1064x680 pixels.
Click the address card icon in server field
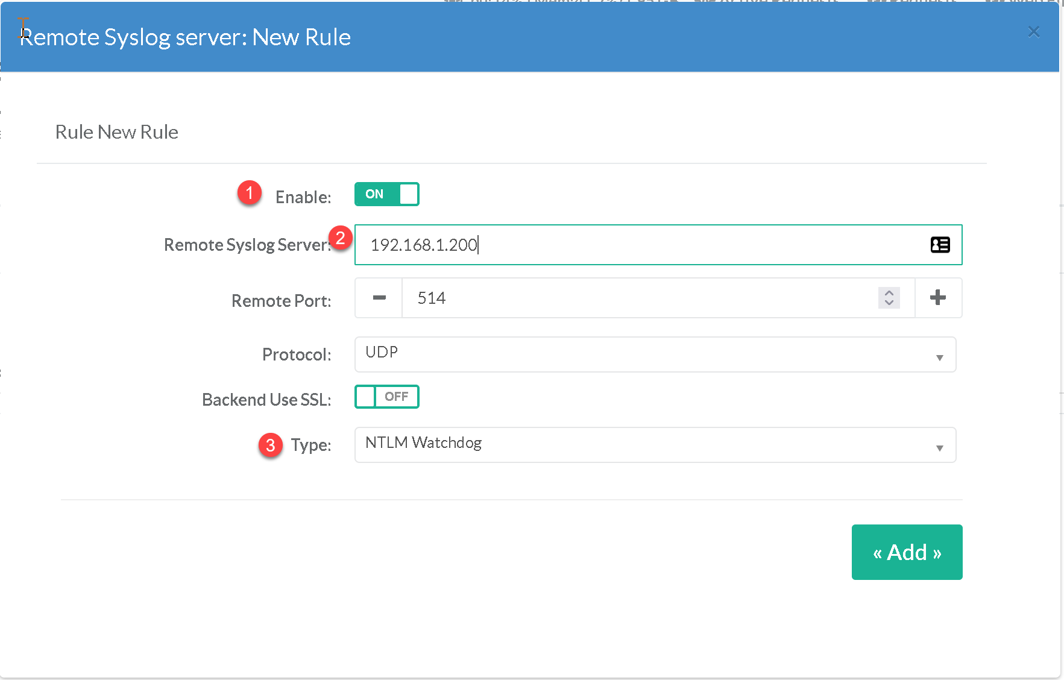[x=940, y=245]
